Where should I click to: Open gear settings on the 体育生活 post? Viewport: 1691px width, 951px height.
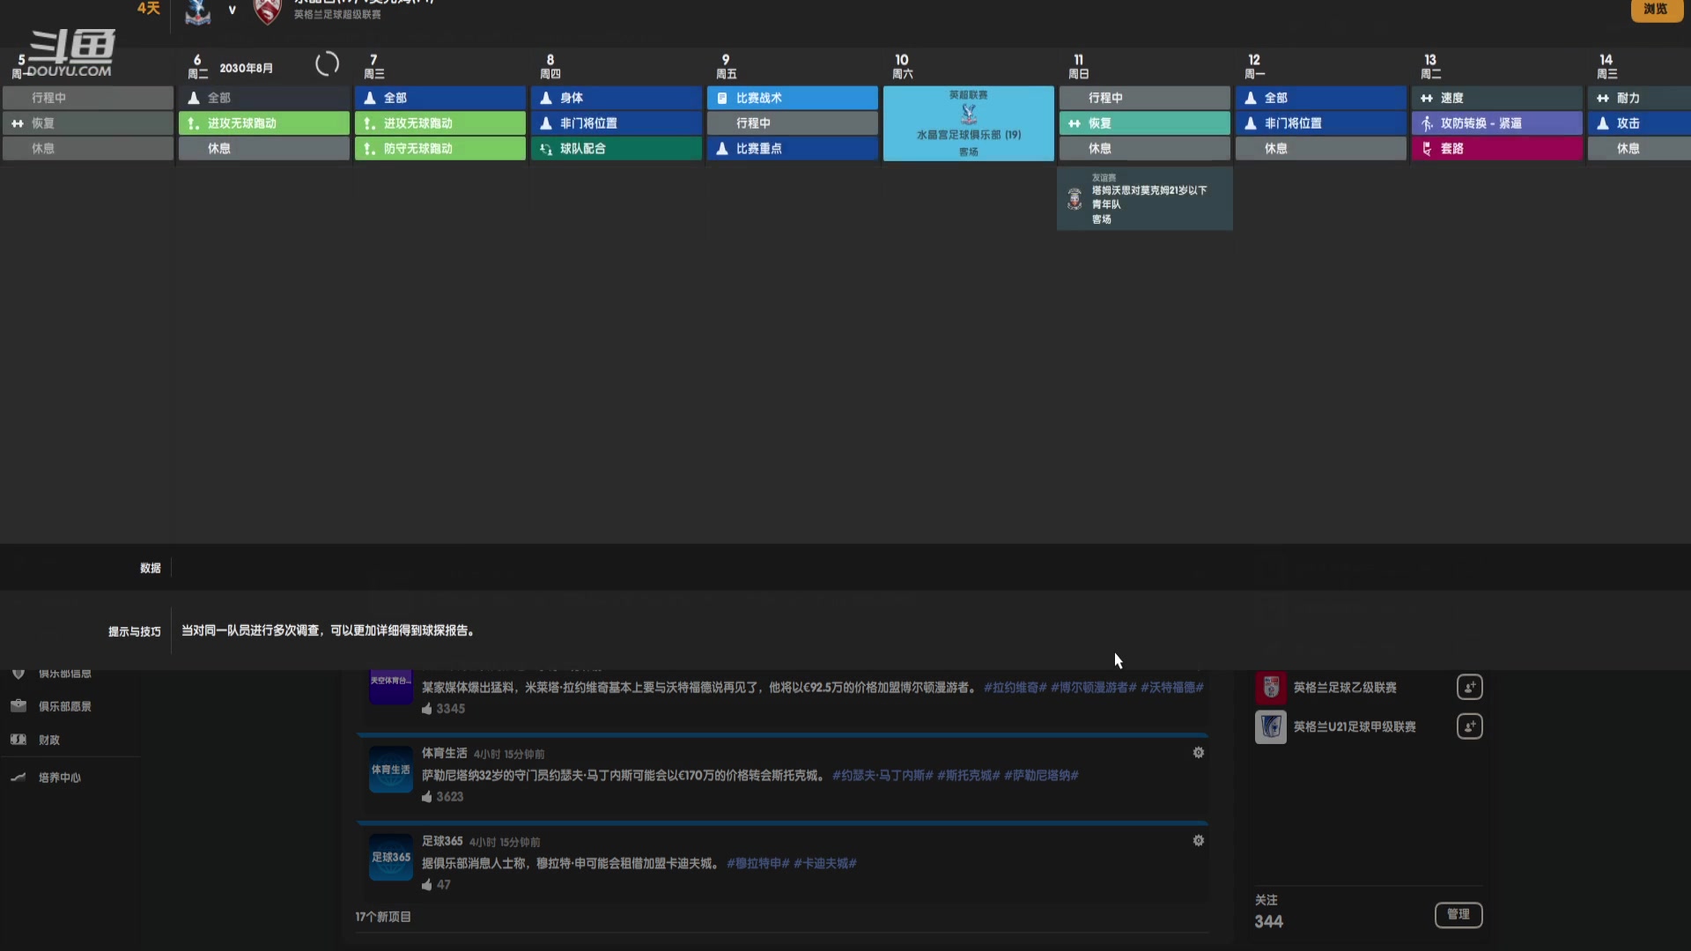1198,753
